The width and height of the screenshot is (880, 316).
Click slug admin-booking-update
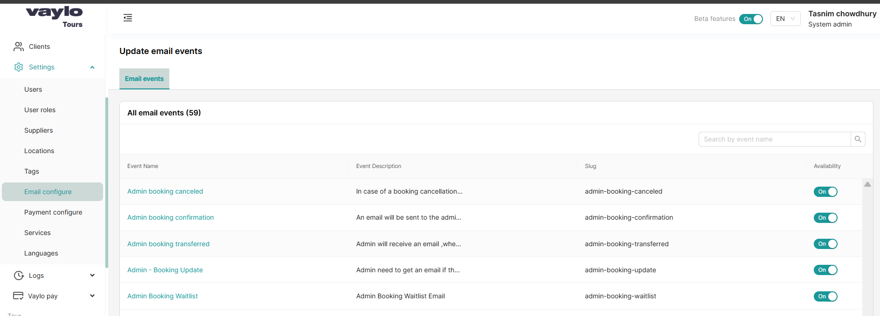(x=620, y=270)
